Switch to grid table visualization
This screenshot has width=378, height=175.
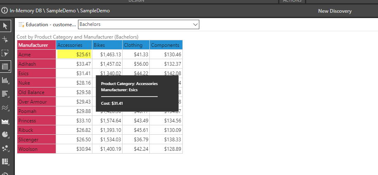click(x=5, y=67)
